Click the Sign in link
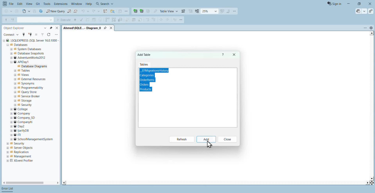The image size is (375, 193). [x=334, y=4]
